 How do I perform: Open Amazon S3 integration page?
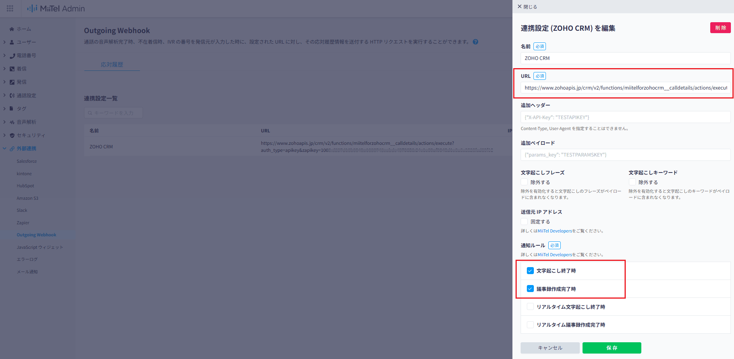click(x=28, y=198)
